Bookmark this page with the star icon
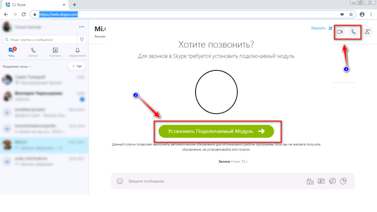Screen dimensions: 377x212 click(x=351, y=14)
